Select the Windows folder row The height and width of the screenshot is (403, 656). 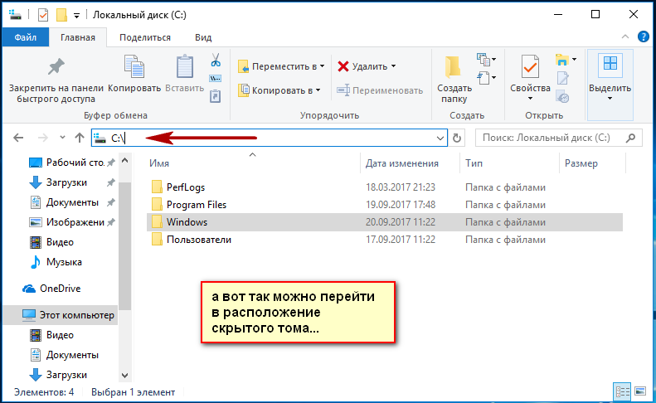385,222
